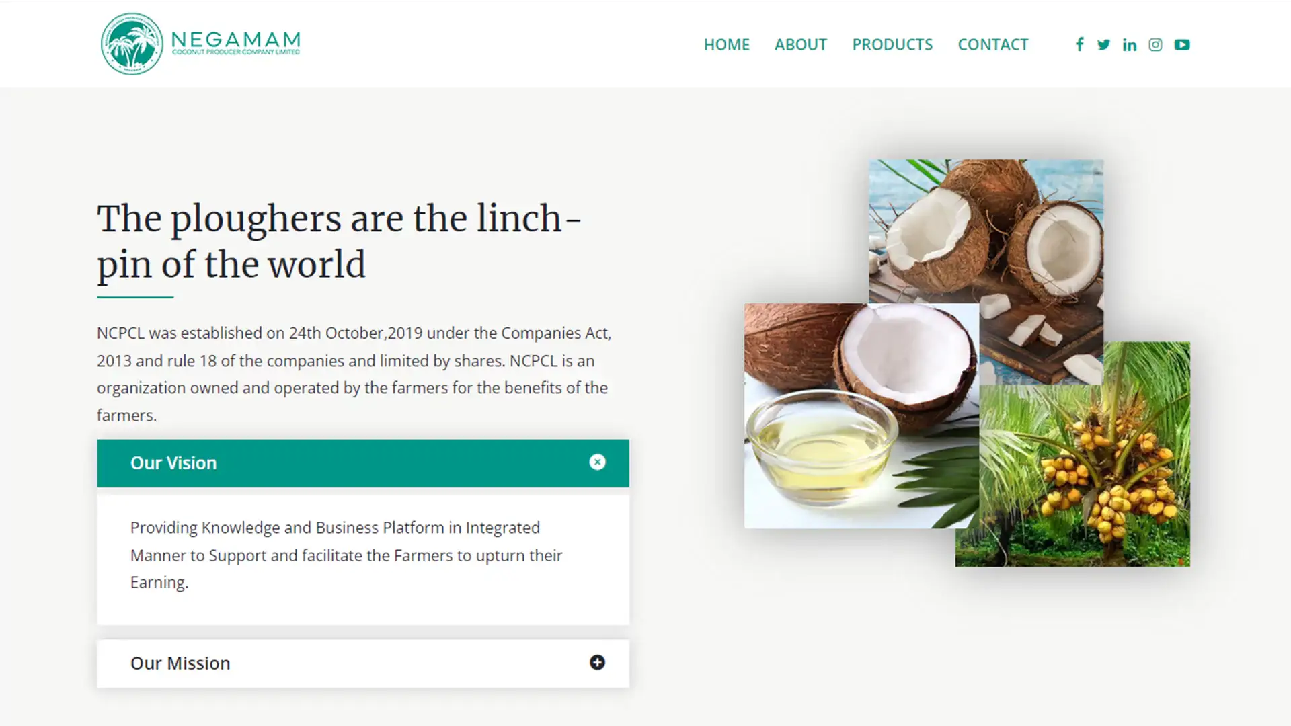Open the ABOUT menu item

click(800, 44)
